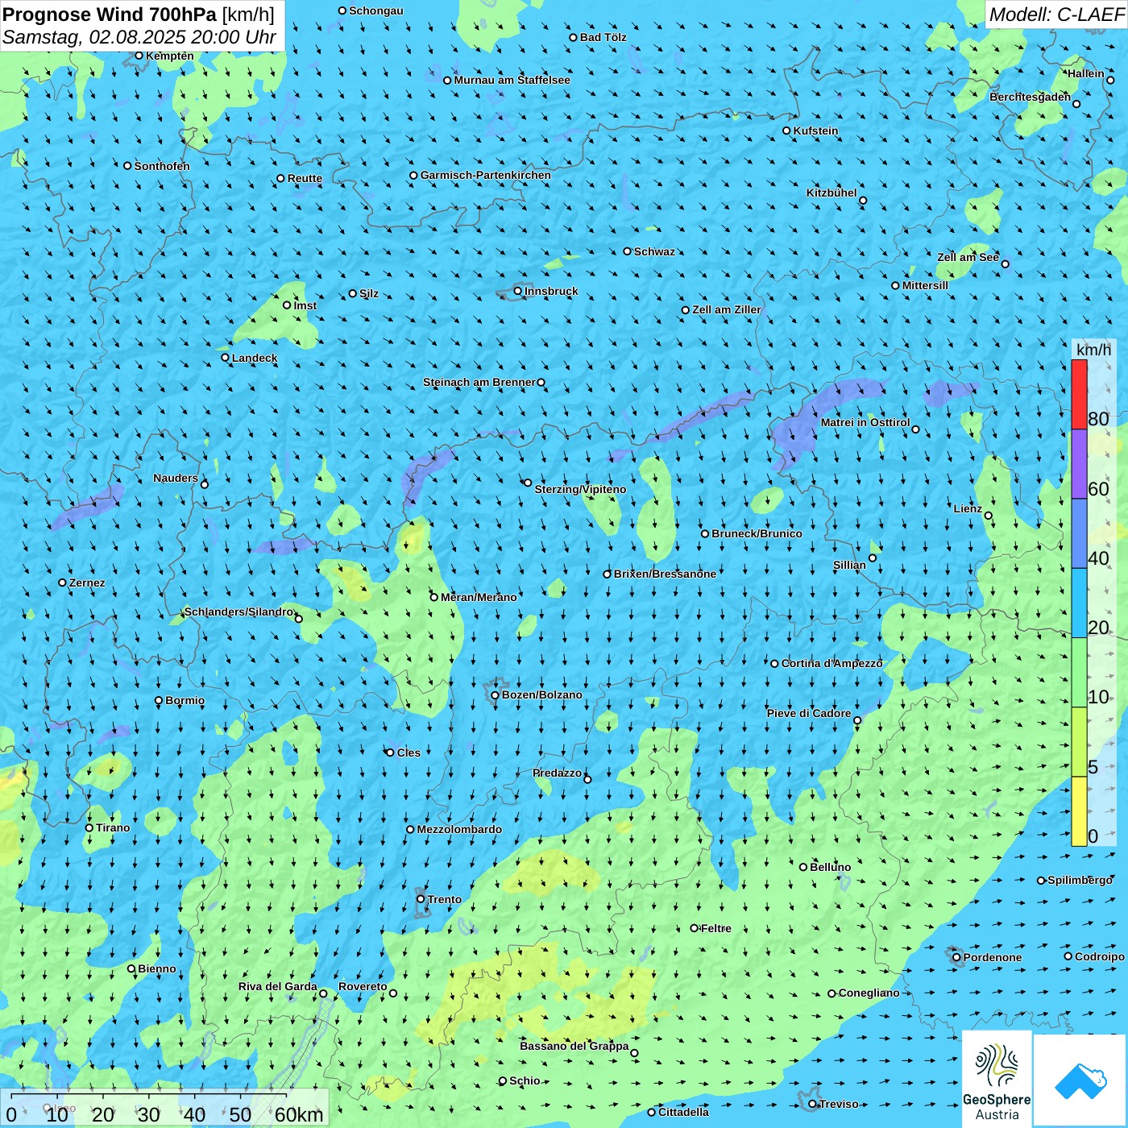Click the 'Zernez' label
This screenshot has height=1128, width=1128.
(87, 583)
